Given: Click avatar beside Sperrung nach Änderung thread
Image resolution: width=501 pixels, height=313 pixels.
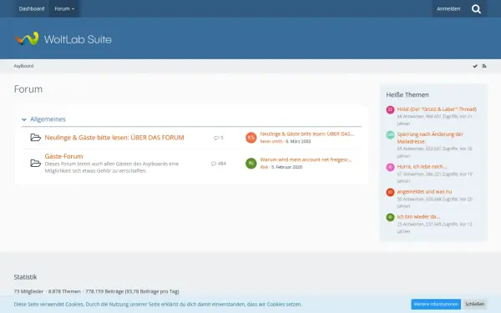Looking at the screenshot, I should pos(390,134).
